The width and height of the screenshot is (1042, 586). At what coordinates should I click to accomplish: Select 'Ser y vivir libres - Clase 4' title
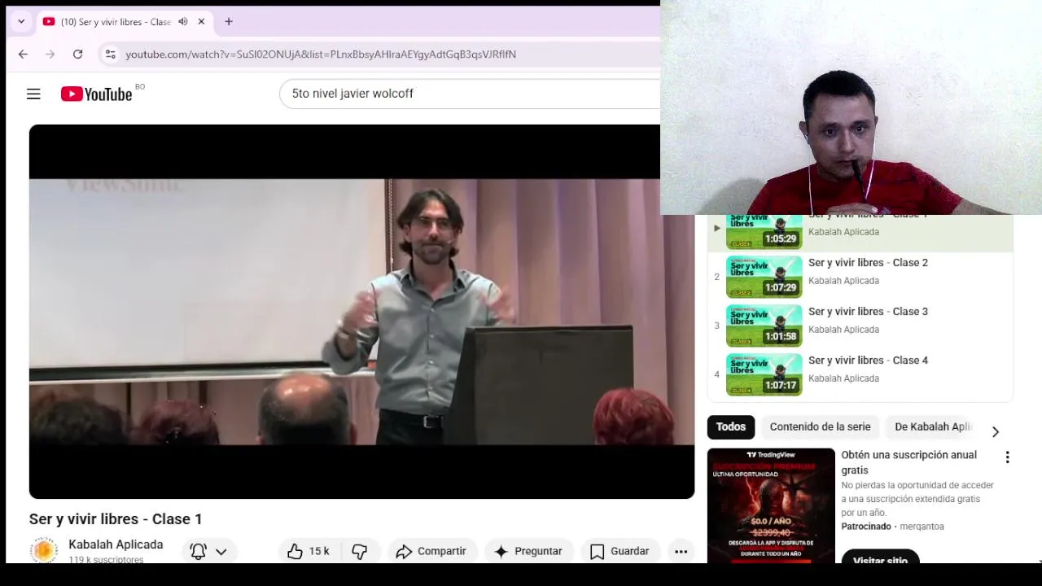[868, 361]
